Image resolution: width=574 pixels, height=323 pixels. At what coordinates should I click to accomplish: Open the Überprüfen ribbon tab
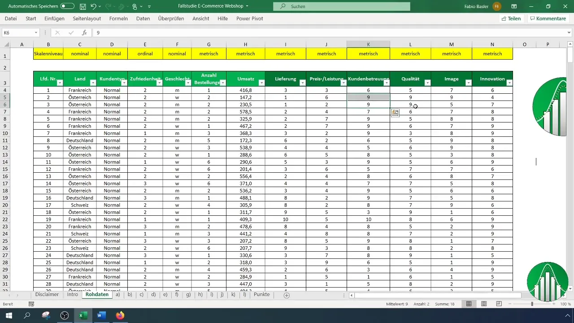[171, 18]
